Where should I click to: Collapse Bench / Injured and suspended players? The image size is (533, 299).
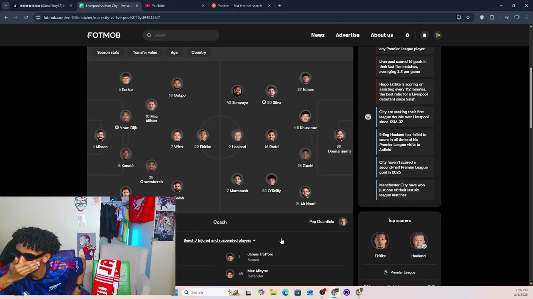click(x=219, y=240)
